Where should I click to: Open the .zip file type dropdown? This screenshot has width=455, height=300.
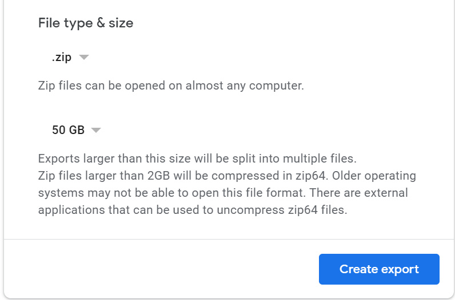point(70,58)
